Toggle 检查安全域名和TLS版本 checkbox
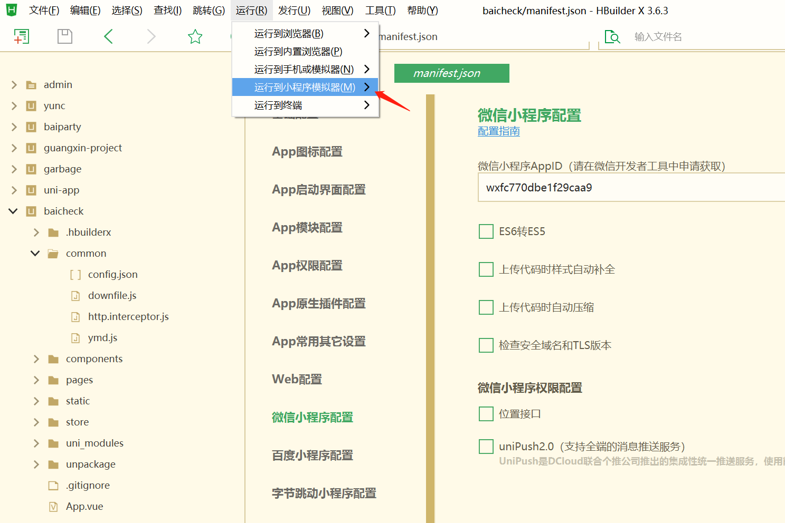The width and height of the screenshot is (785, 523). click(486, 345)
